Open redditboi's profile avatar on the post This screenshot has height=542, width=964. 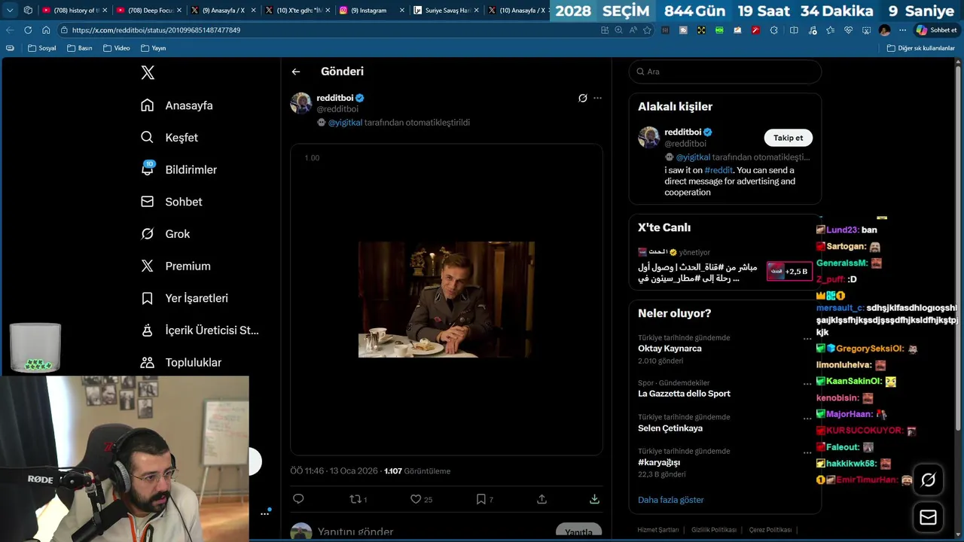click(301, 103)
